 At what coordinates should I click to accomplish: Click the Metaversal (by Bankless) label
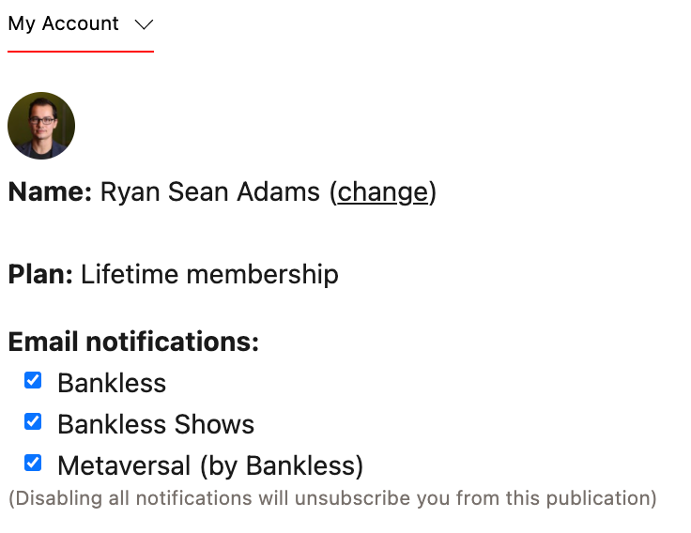point(210,465)
